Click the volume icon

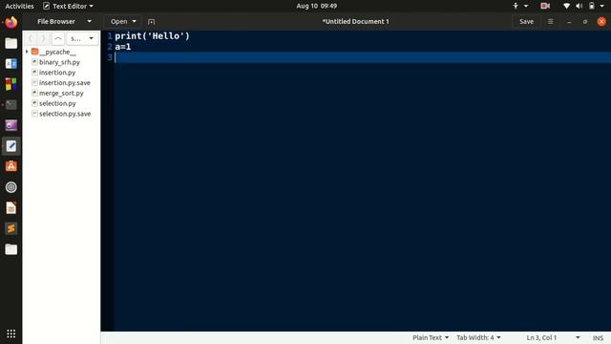[x=579, y=6]
